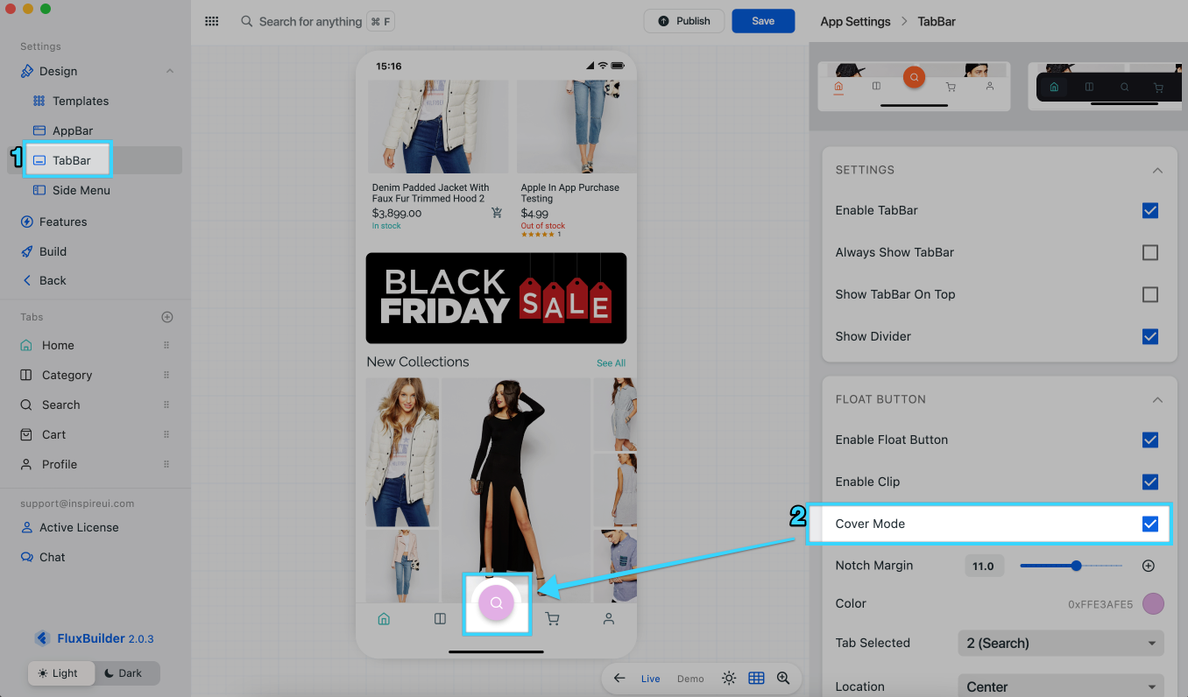Uncheck the Enable TabBar checkbox

pos(1150,210)
